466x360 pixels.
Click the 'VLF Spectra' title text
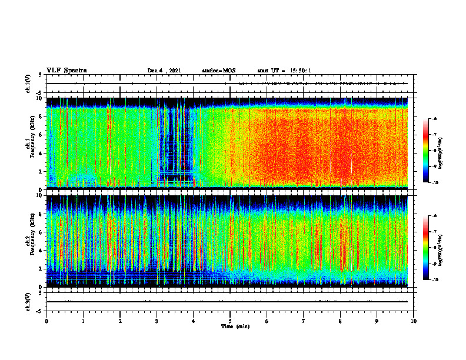pos(67,71)
